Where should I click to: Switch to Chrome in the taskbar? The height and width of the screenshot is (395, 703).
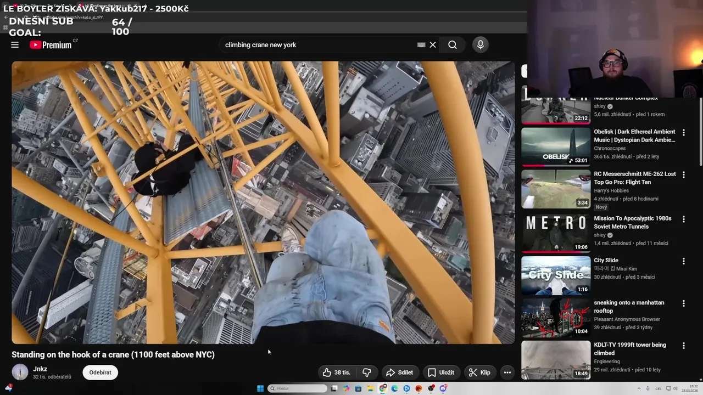pos(383,388)
